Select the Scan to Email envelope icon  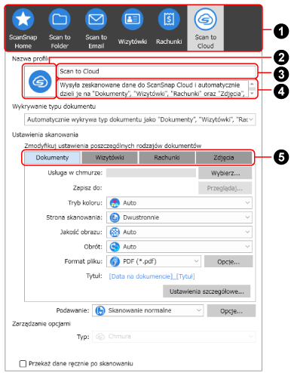96,19
